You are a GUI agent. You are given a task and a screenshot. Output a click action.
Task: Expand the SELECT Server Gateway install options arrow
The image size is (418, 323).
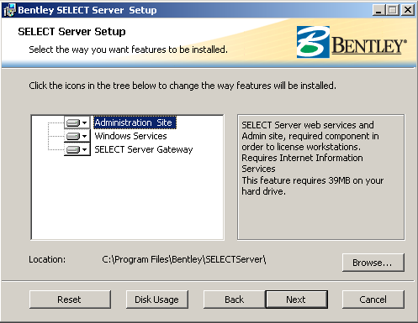pos(85,149)
